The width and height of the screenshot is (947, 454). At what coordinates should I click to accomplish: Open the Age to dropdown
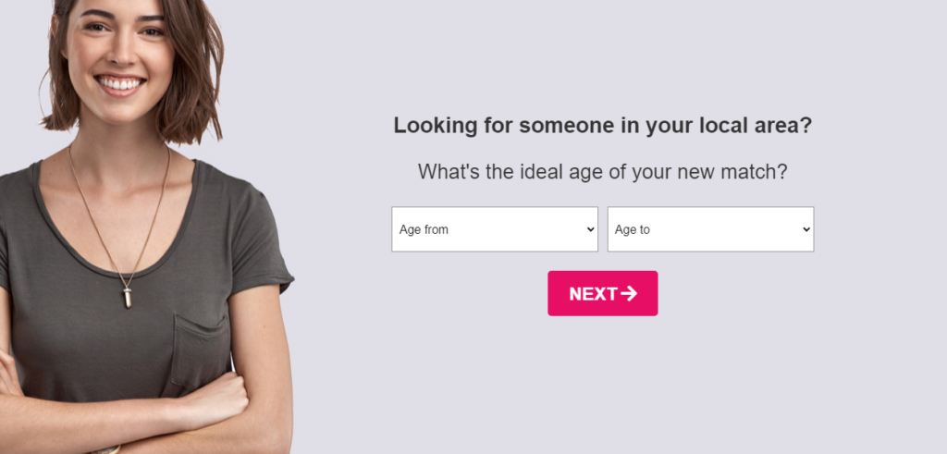709,229
